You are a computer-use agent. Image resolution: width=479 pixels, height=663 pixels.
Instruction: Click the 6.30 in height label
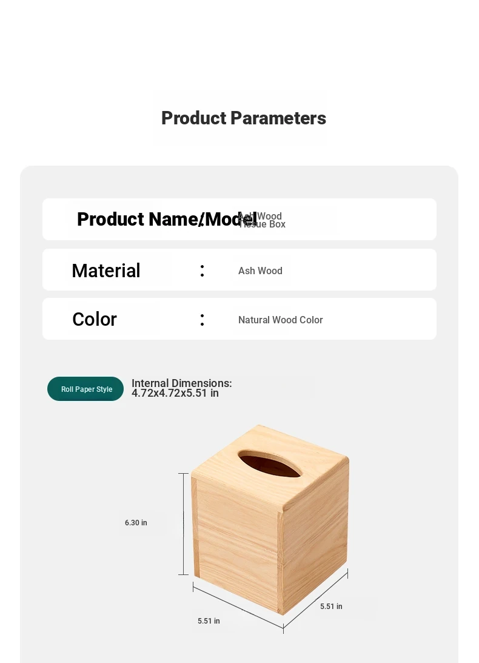coord(136,523)
